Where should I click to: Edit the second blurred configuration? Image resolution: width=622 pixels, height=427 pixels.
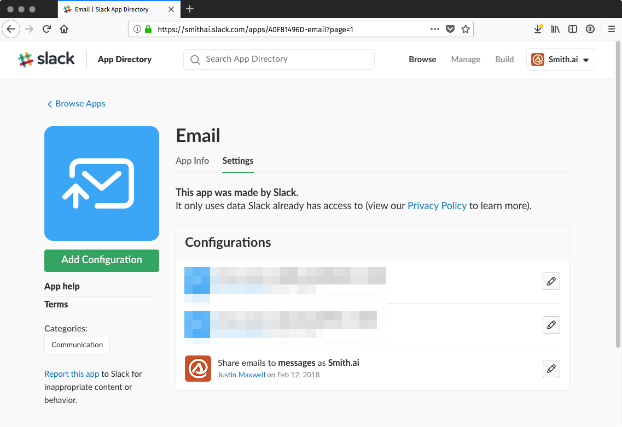pyautogui.click(x=551, y=325)
